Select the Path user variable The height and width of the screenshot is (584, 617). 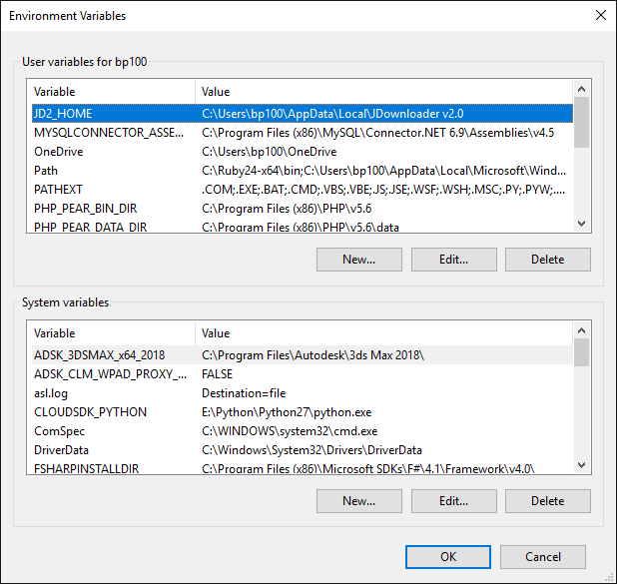point(46,171)
